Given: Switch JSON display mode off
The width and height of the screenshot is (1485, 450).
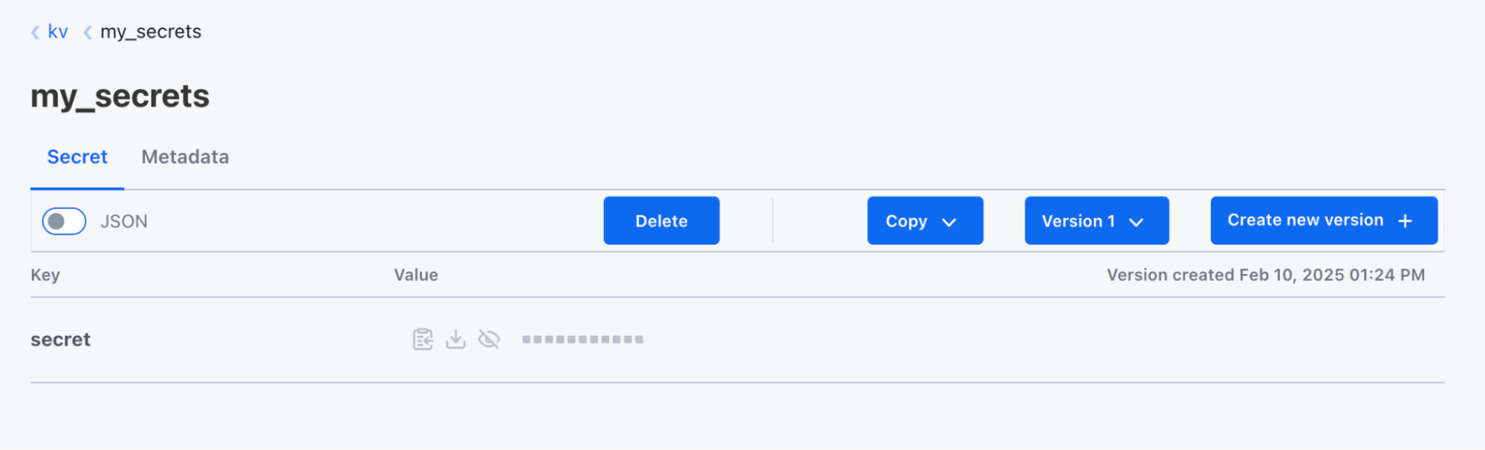Looking at the screenshot, I should pos(64,220).
